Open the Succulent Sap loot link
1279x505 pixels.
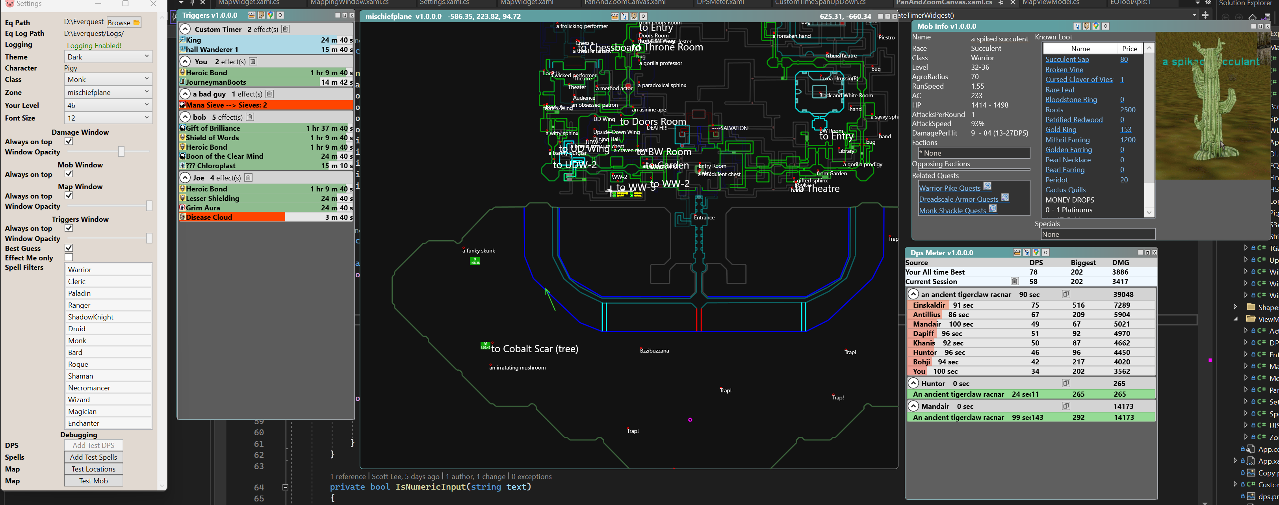(x=1067, y=59)
